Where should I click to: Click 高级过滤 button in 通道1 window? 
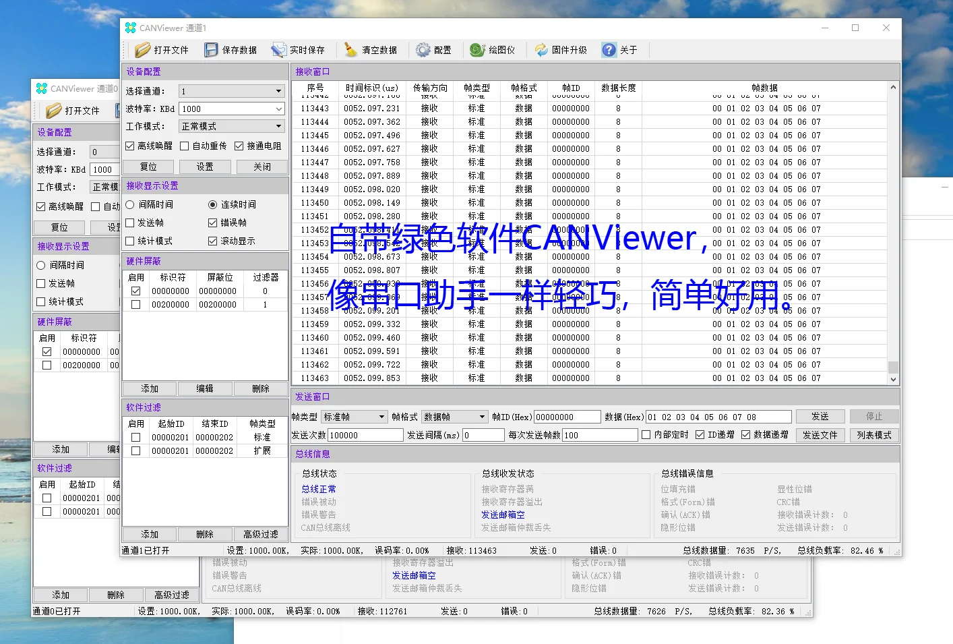(x=261, y=534)
